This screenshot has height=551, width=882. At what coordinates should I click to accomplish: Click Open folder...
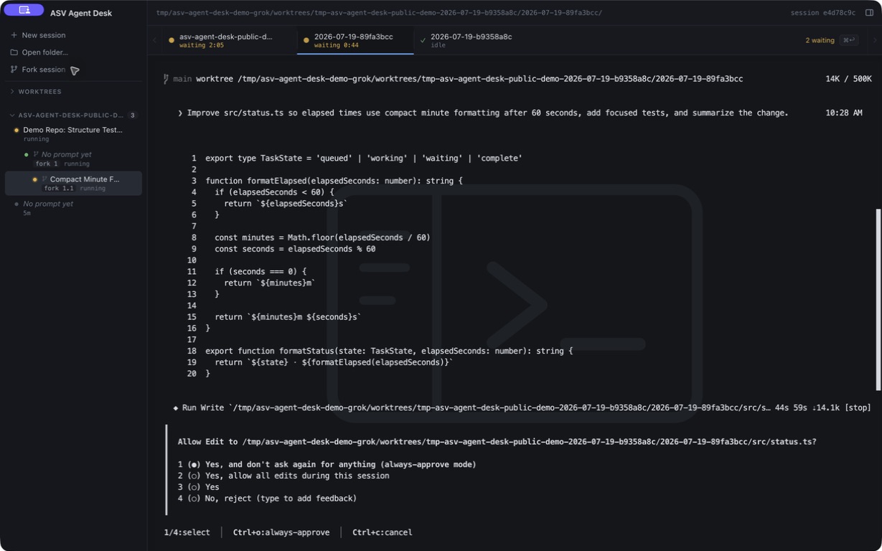[44, 52]
